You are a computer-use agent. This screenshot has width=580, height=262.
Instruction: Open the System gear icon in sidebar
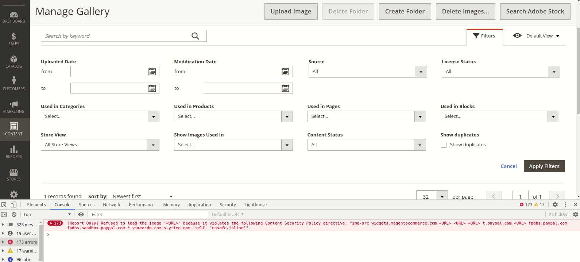coord(14,194)
